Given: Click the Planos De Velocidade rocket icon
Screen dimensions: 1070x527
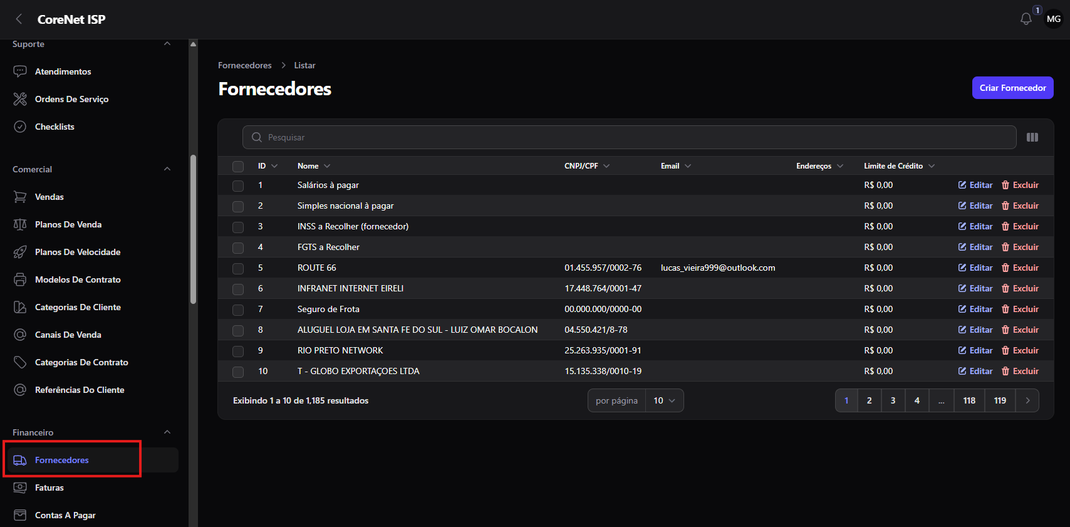Looking at the screenshot, I should [20, 252].
